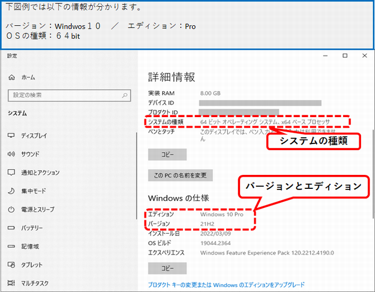
Task: Click the Battery icon
Action: click(11, 228)
